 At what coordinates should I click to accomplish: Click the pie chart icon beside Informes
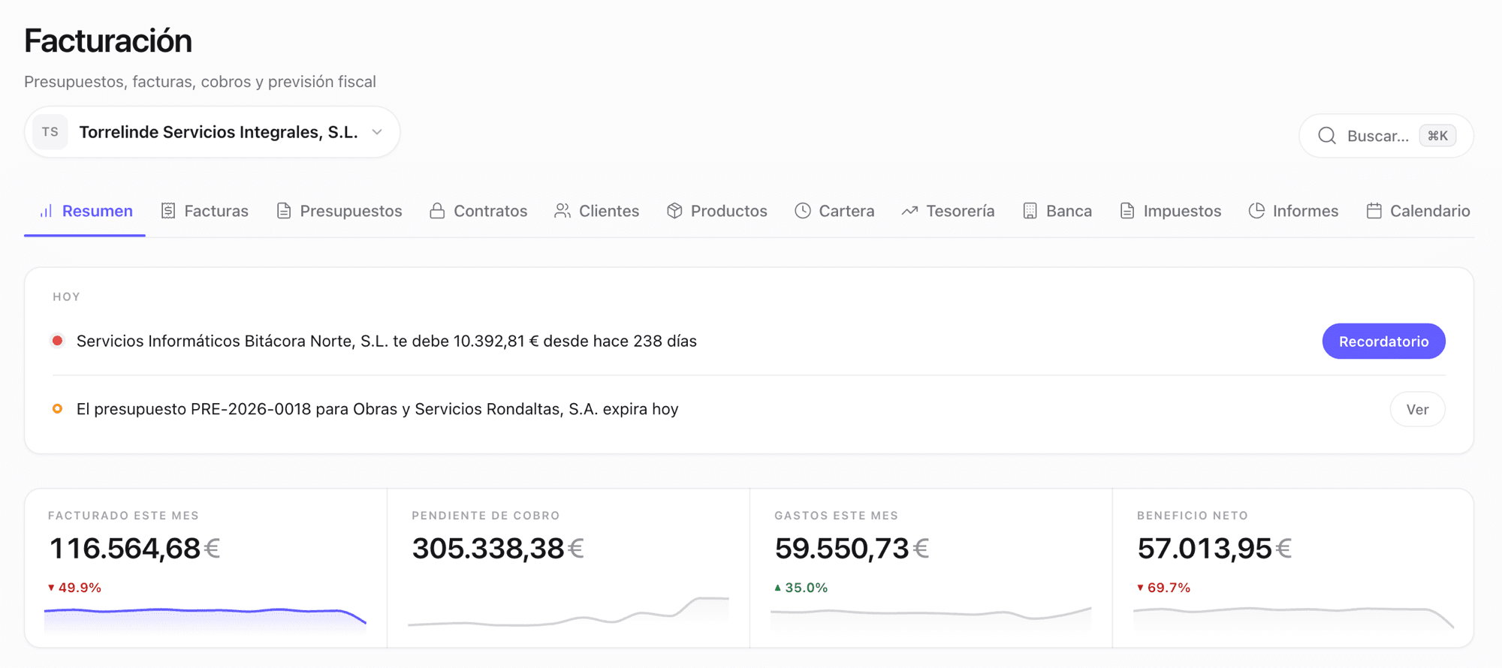[1256, 211]
